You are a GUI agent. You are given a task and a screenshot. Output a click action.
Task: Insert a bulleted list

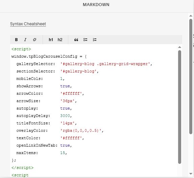86,40
